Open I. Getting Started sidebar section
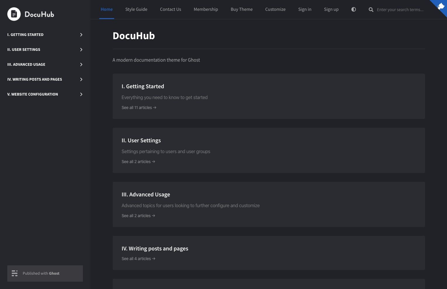 coord(25,35)
